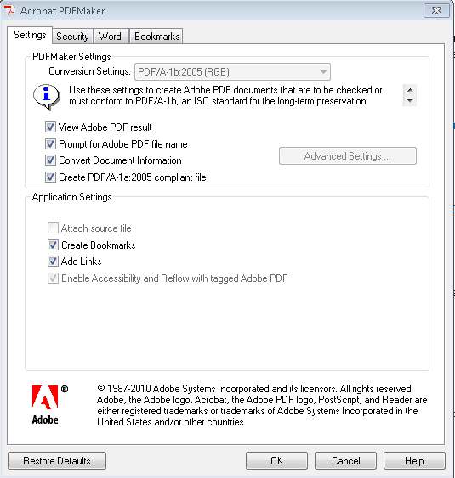
Task: Uncheck Create PDF/A-1a:2005 compliant file
Action: coord(50,177)
